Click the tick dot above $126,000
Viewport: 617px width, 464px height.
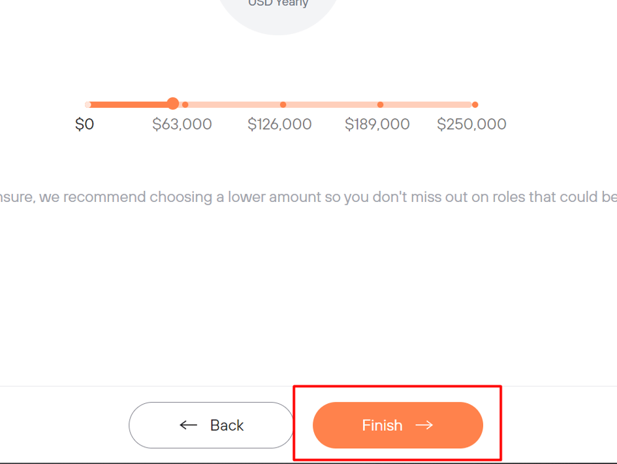[x=283, y=104]
